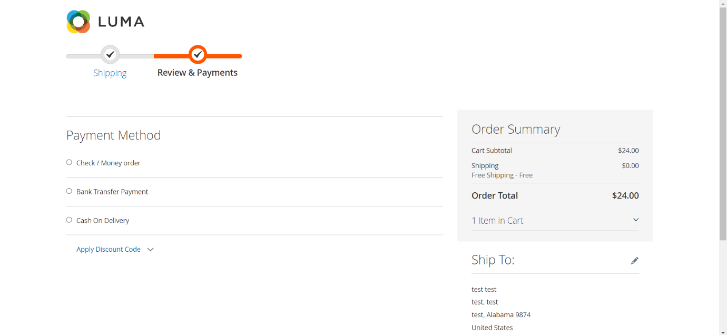Click the Luma circular logo icon
727x335 pixels.
(x=78, y=22)
